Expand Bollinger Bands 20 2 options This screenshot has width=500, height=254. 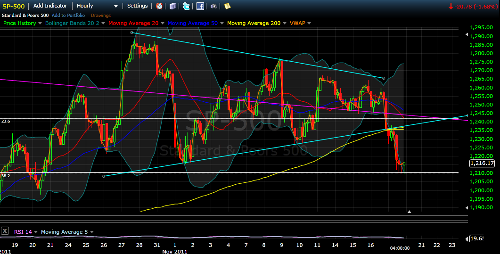103,23
